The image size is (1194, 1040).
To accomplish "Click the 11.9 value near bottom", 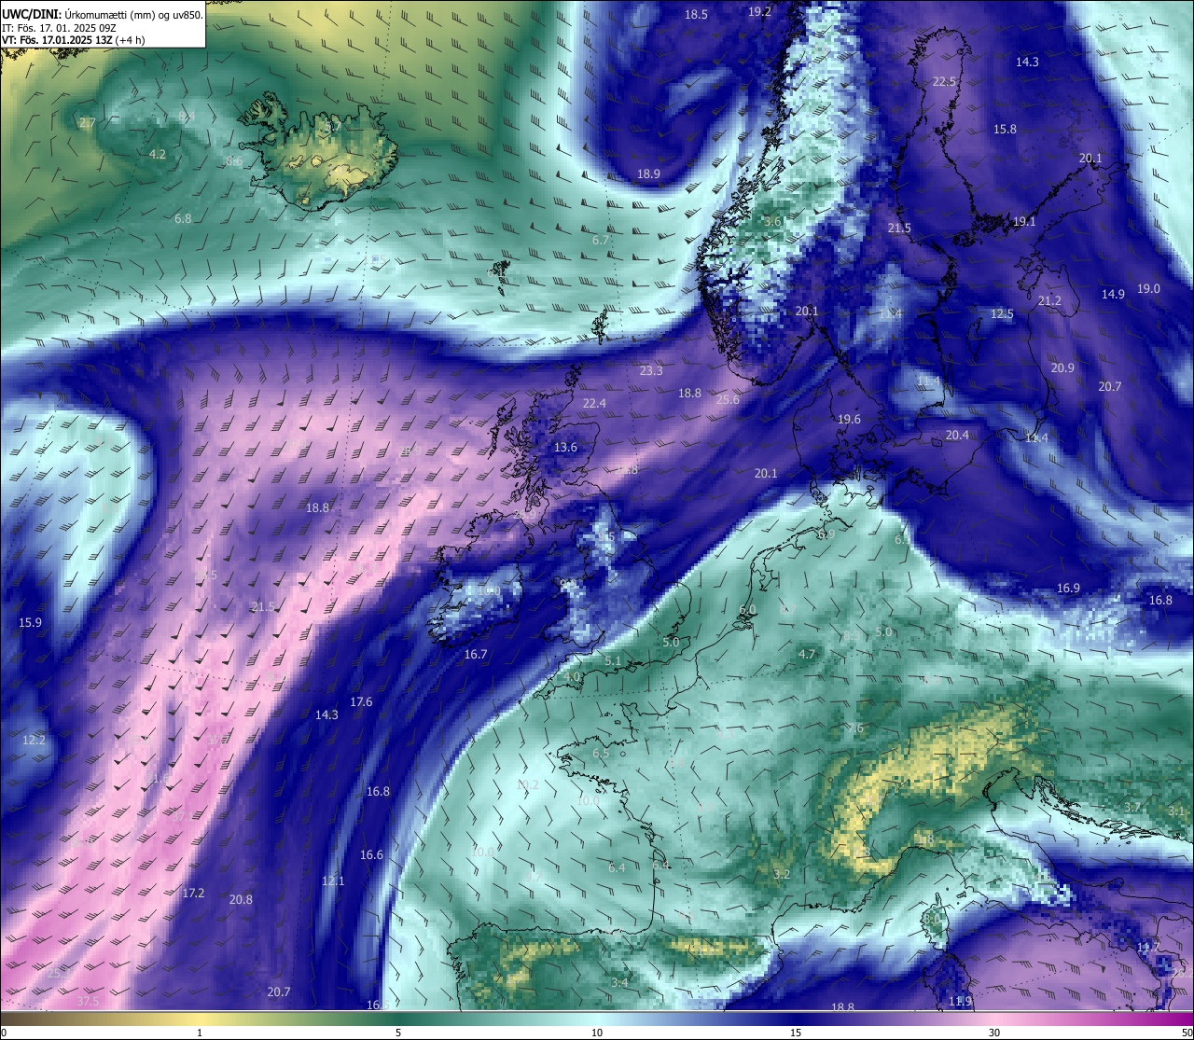I will (960, 1001).
